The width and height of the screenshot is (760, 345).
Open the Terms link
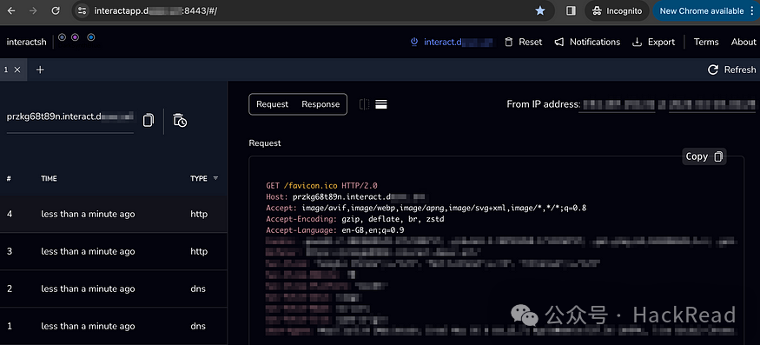pyautogui.click(x=706, y=42)
